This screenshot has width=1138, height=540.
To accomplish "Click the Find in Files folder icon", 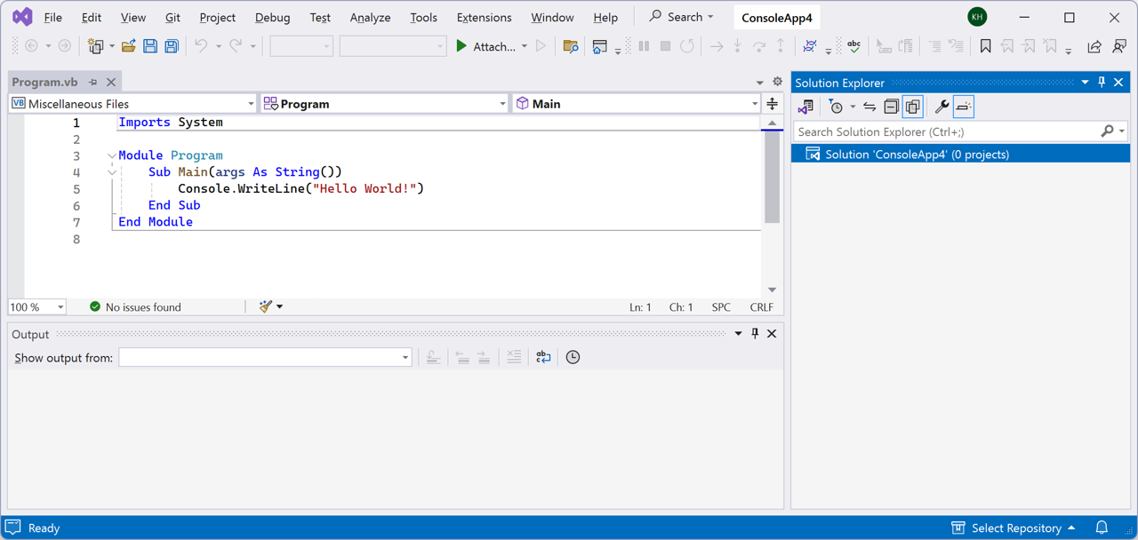I will (x=571, y=46).
